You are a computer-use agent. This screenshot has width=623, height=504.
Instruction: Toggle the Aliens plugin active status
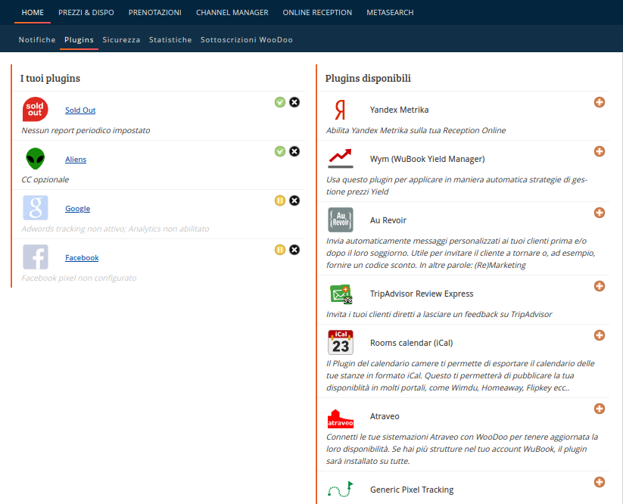[x=280, y=151]
